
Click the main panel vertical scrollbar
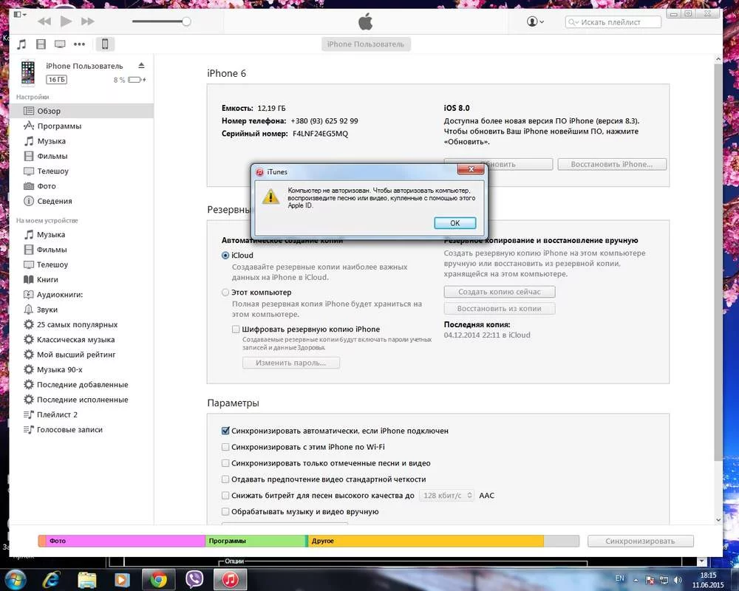pos(718,262)
